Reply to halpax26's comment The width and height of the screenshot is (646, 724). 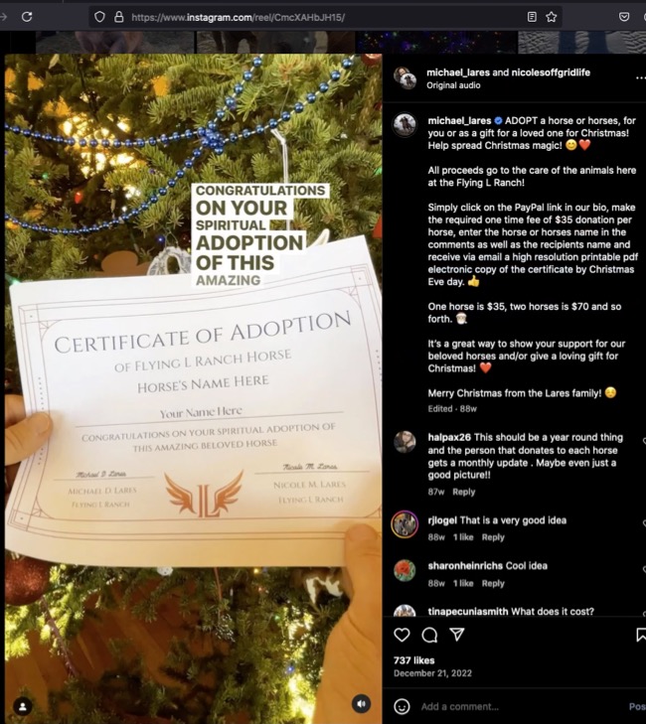pos(463,492)
